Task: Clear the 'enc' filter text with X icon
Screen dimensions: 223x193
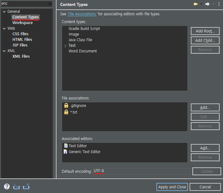Action: (x=50, y=4)
